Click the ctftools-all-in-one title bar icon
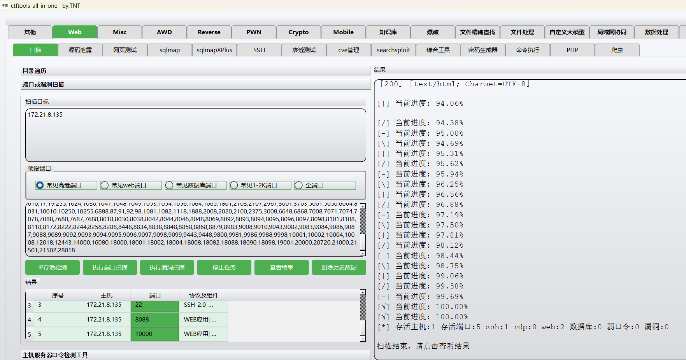 coord(5,5)
